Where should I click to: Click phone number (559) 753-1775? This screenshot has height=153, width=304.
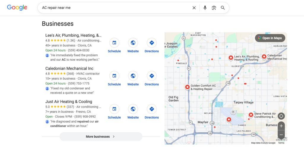tap(78, 83)
